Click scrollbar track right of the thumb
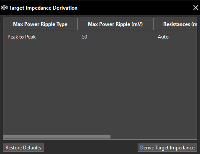Viewport: 200px width, 154px height. tap(154, 137)
